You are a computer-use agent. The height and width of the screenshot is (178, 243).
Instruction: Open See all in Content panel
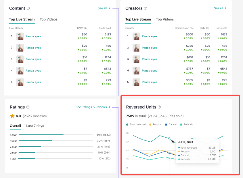[x=104, y=8]
